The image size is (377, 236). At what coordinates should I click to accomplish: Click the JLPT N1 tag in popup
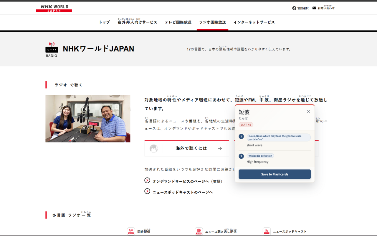point(246,124)
